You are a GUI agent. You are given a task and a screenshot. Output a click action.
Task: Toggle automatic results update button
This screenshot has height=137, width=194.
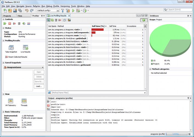pos(49,20)
